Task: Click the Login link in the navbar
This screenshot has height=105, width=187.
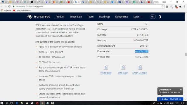Action: (x=138, y=17)
